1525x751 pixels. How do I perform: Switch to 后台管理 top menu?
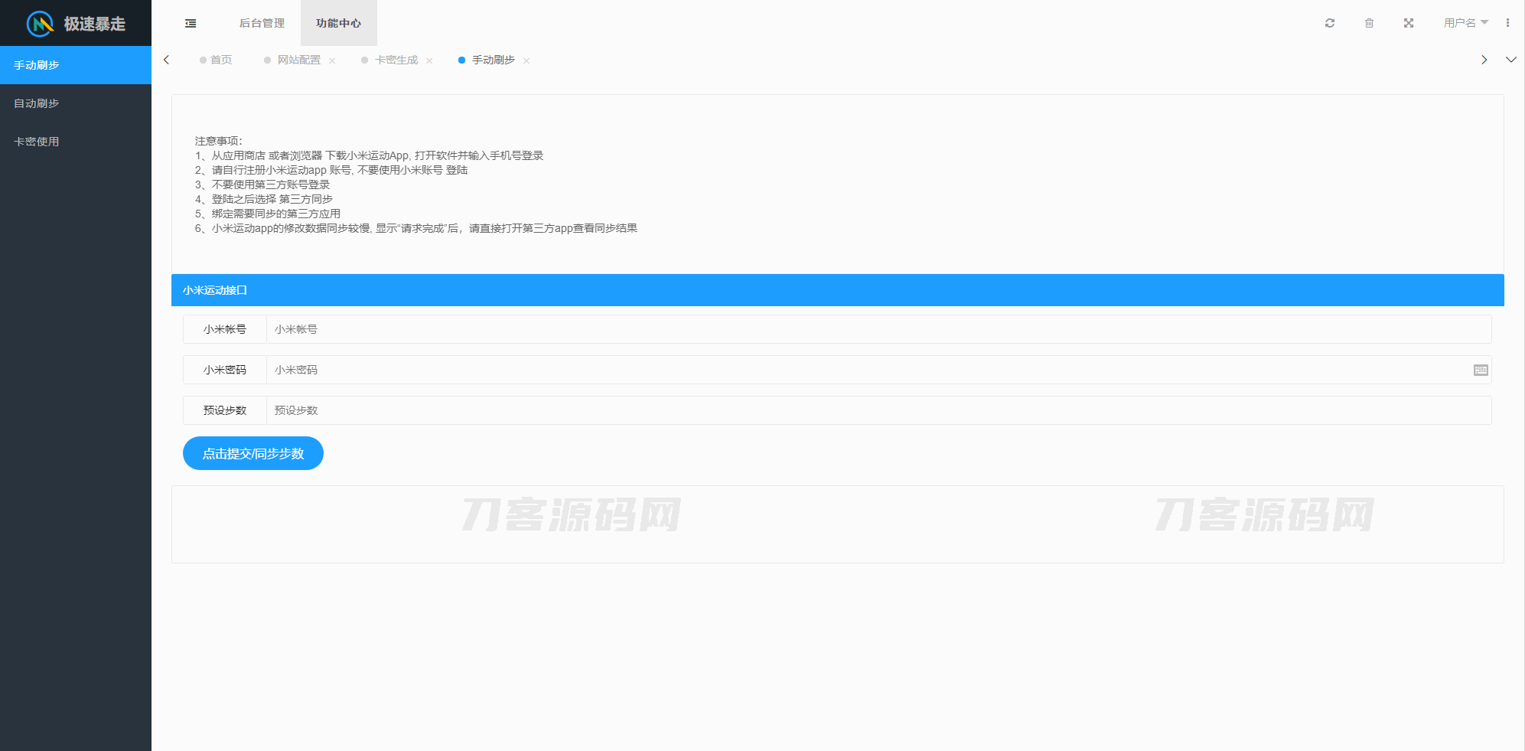click(262, 23)
